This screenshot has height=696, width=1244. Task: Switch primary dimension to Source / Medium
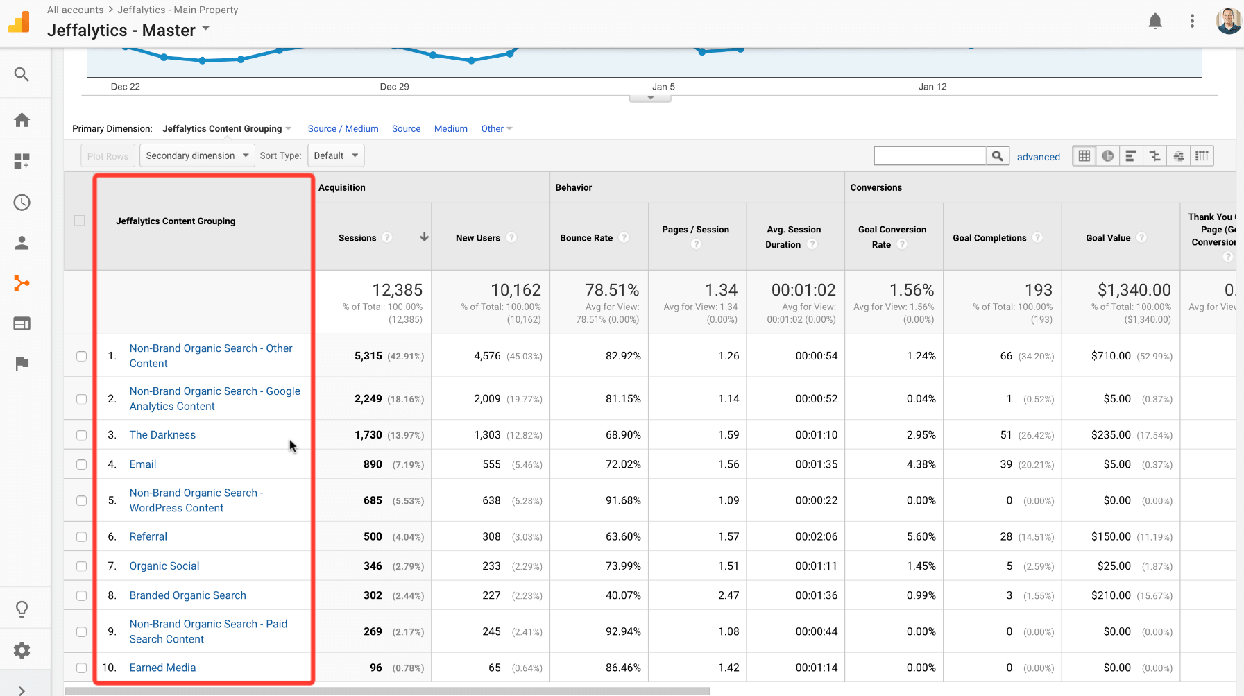tap(343, 128)
